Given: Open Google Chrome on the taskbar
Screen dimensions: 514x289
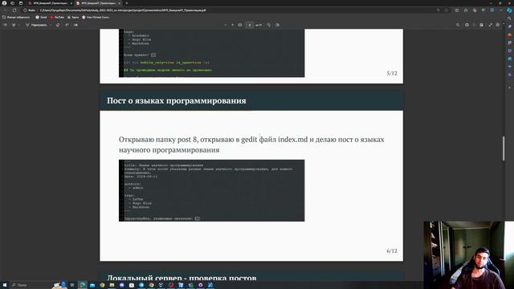Looking at the screenshot, I should (102, 285).
